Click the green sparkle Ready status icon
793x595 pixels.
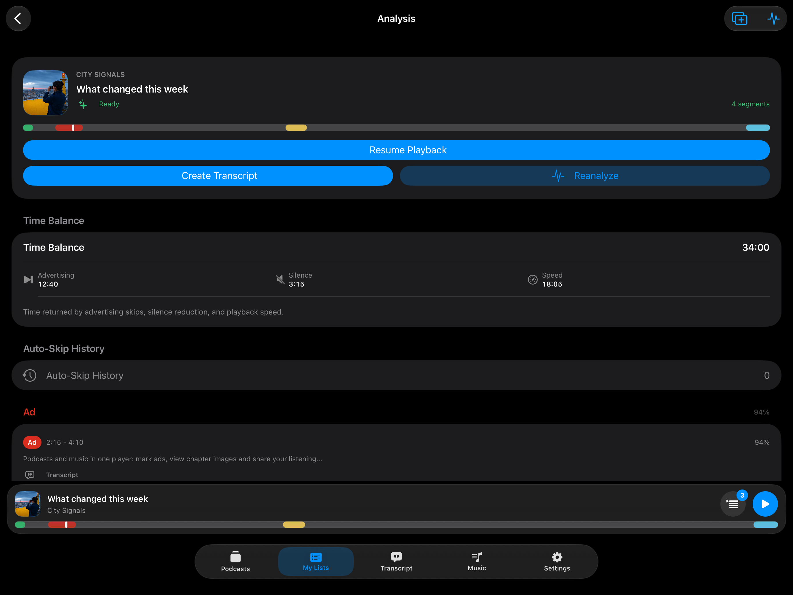pos(83,104)
